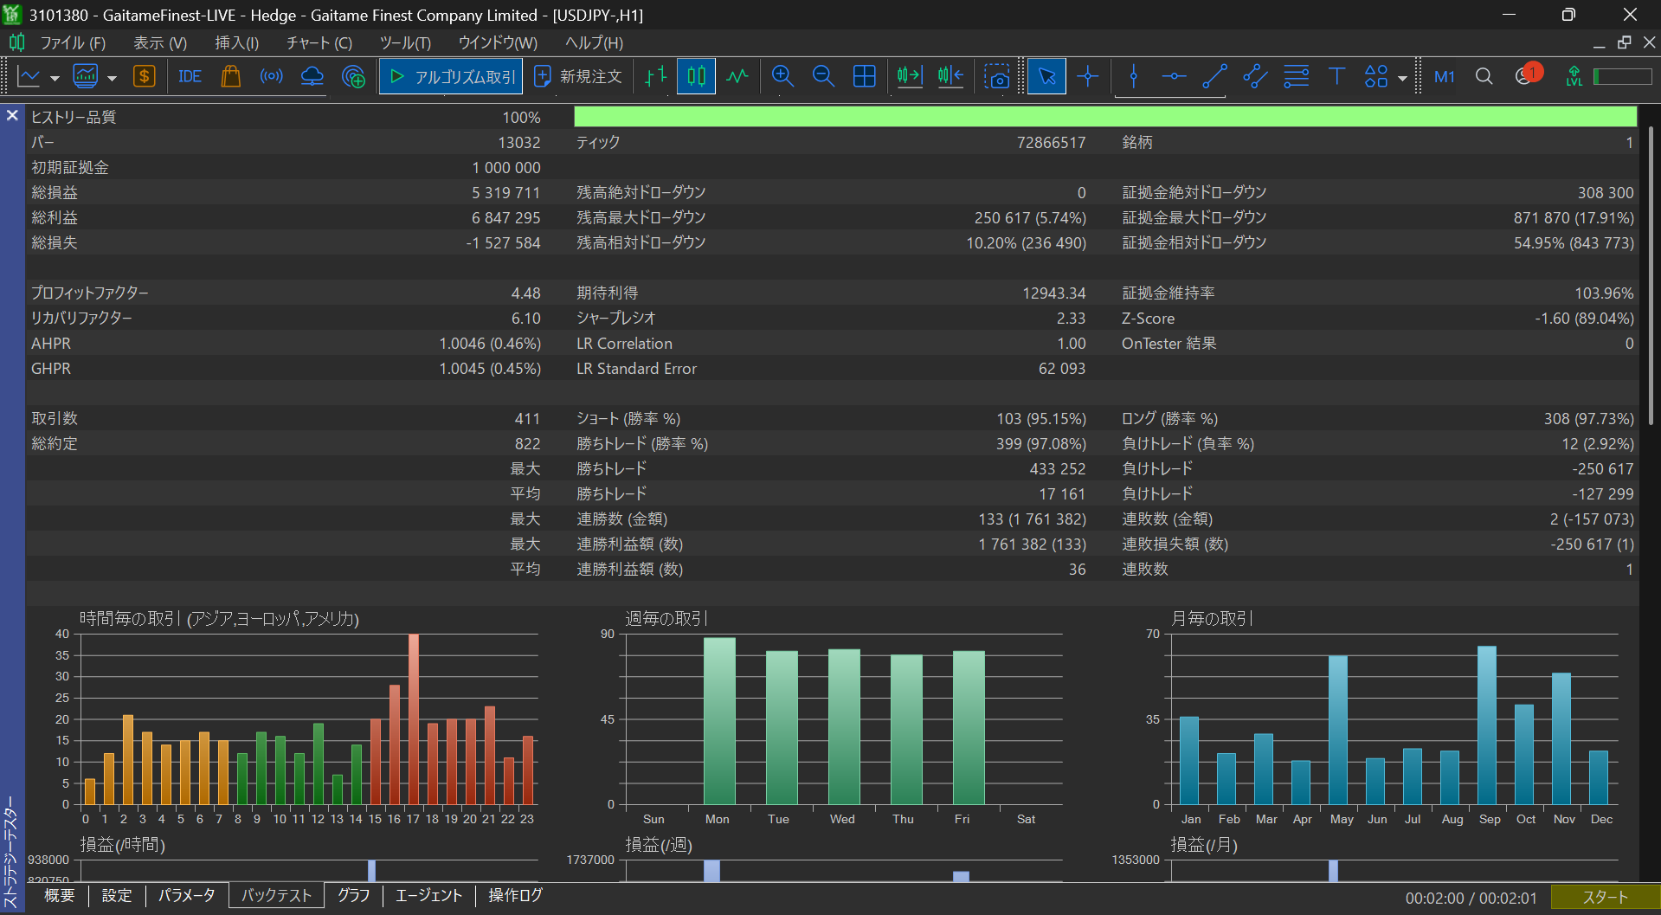
Task: Take a chart screenshot with camera icon
Action: (x=996, y=77)
